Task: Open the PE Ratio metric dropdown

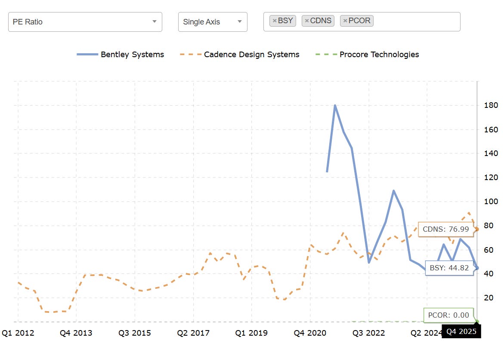Action: coord(85,22)
